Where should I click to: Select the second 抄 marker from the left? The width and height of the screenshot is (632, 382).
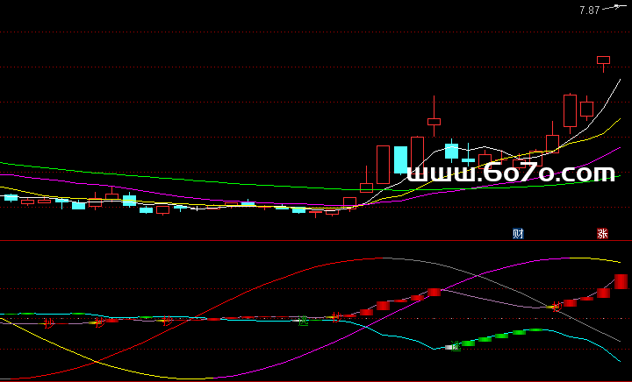click(99, 322)
